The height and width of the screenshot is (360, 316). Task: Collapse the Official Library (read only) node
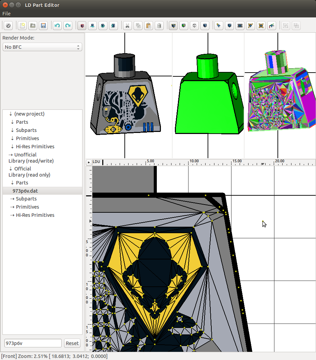click(11, 169)
